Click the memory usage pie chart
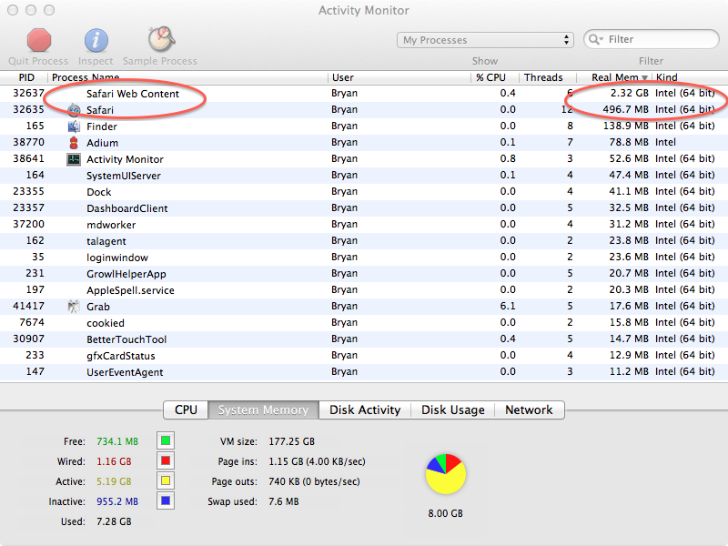 tap(446, 474)
